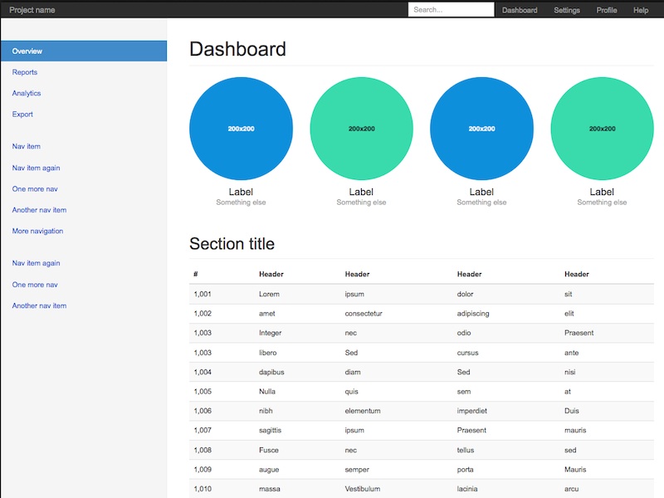The height and width of the screenshot is (498, 664).
Task: Click the Search input field
Action: point(451,10)
